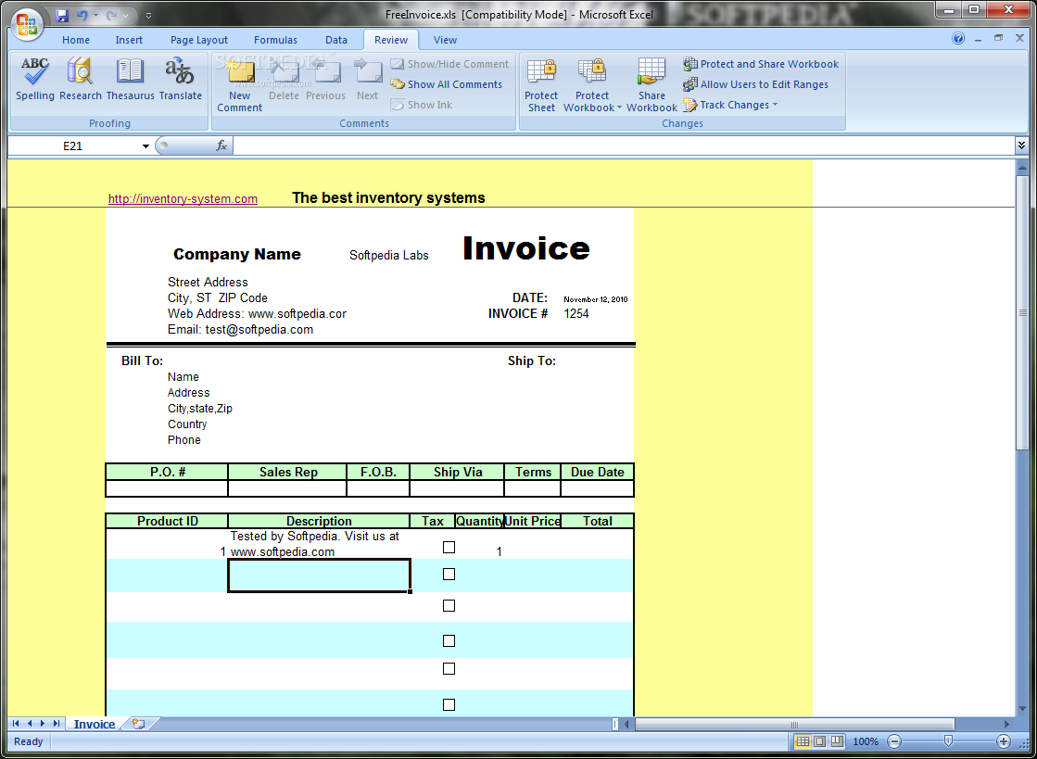The height and width of the screenshot is (759, 1037).
Task: Insert a new worksheet tab
Action: click(x=138, y=724)
